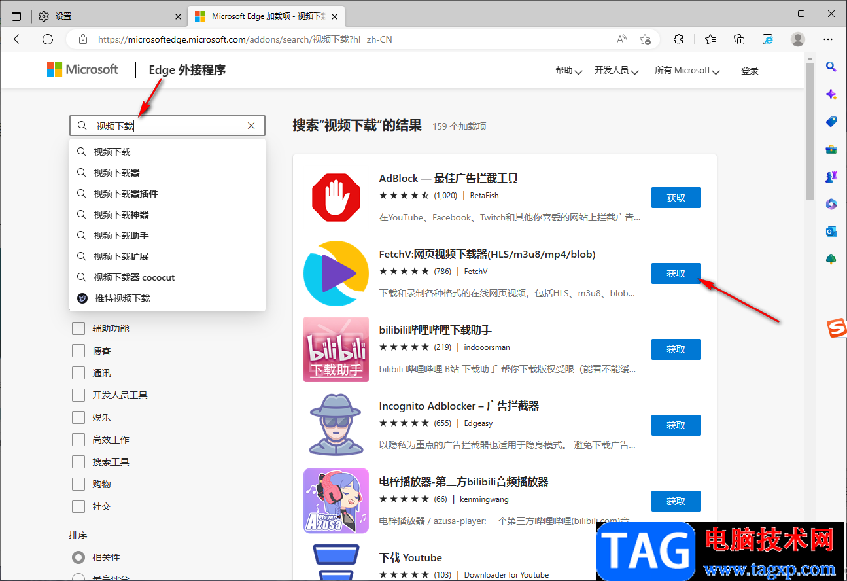This screenshot has height=581, width=847.
Task: Open sidebar Tools briefcase icon
Action: click(831, 149)
